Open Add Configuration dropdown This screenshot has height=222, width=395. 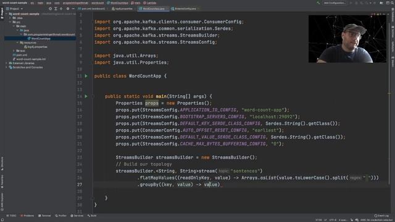[335, 2]
